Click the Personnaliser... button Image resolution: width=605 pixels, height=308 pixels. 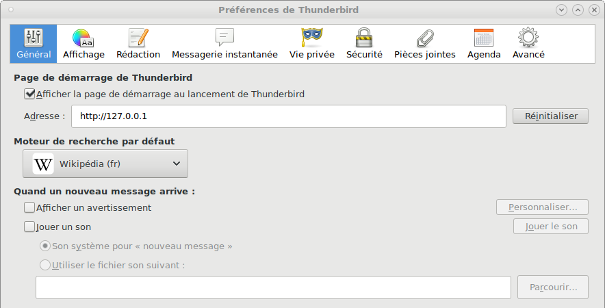coord(542,207)
